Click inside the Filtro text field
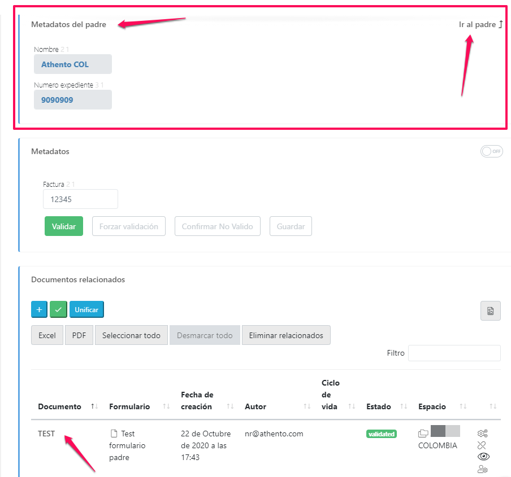 click(454, 353)
